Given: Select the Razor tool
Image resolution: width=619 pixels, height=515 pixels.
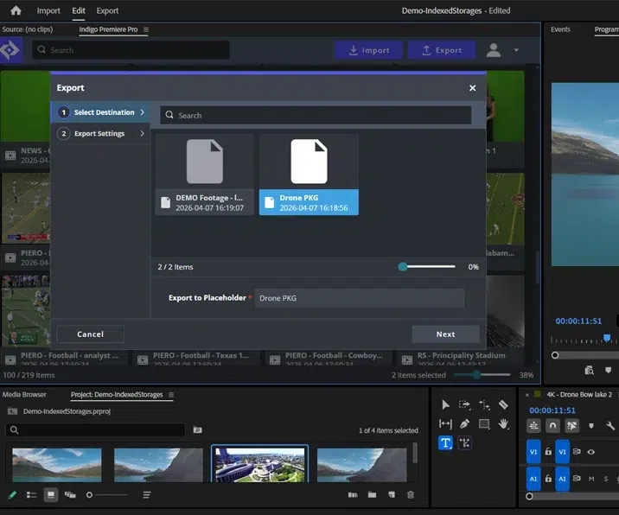Looking at the screenshot, I should click(503, 404).
